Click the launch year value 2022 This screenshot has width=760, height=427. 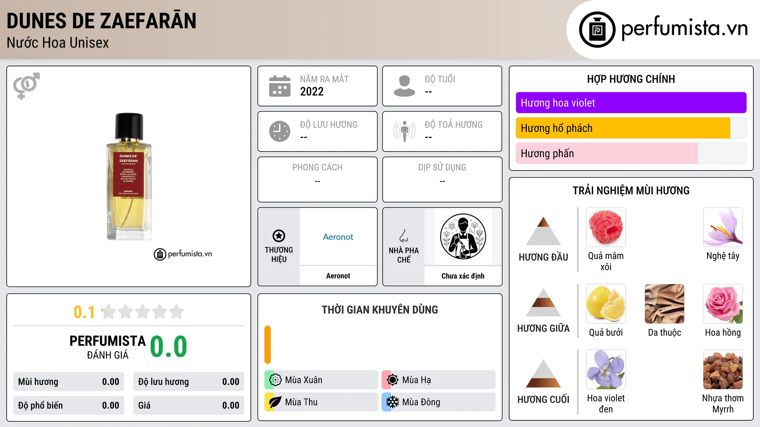[x=312, y=92]
